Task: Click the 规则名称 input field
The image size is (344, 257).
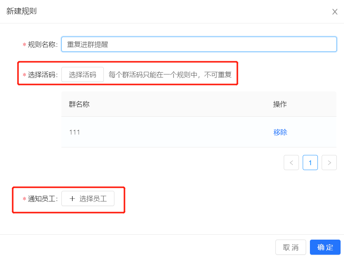Action: pyautogui.click(x=199, y=44)
